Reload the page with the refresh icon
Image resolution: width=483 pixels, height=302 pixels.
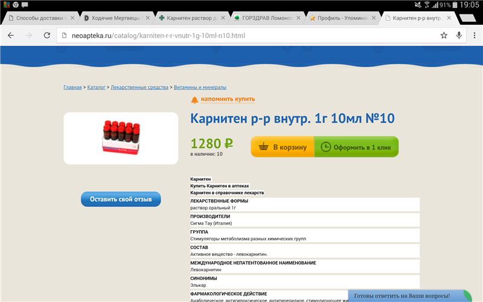click(x=47, y=36)
